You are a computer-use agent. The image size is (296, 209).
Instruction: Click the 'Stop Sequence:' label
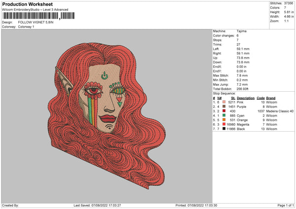(x=224, y=94)
